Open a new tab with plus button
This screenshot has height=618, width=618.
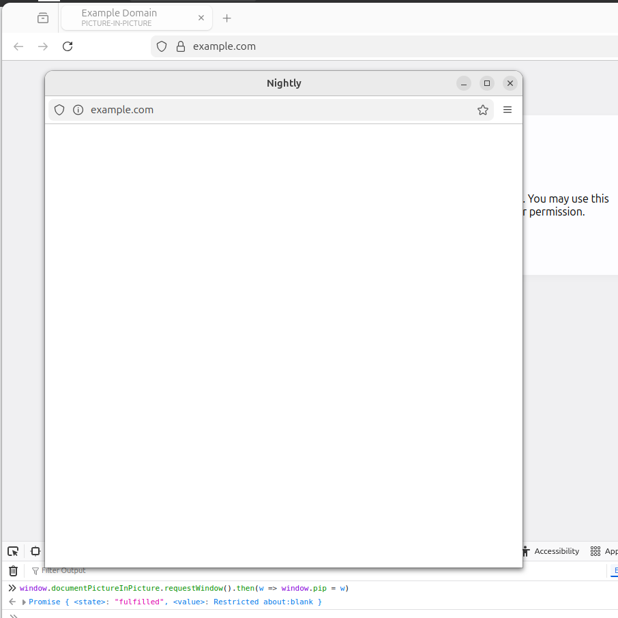point(227,18)
